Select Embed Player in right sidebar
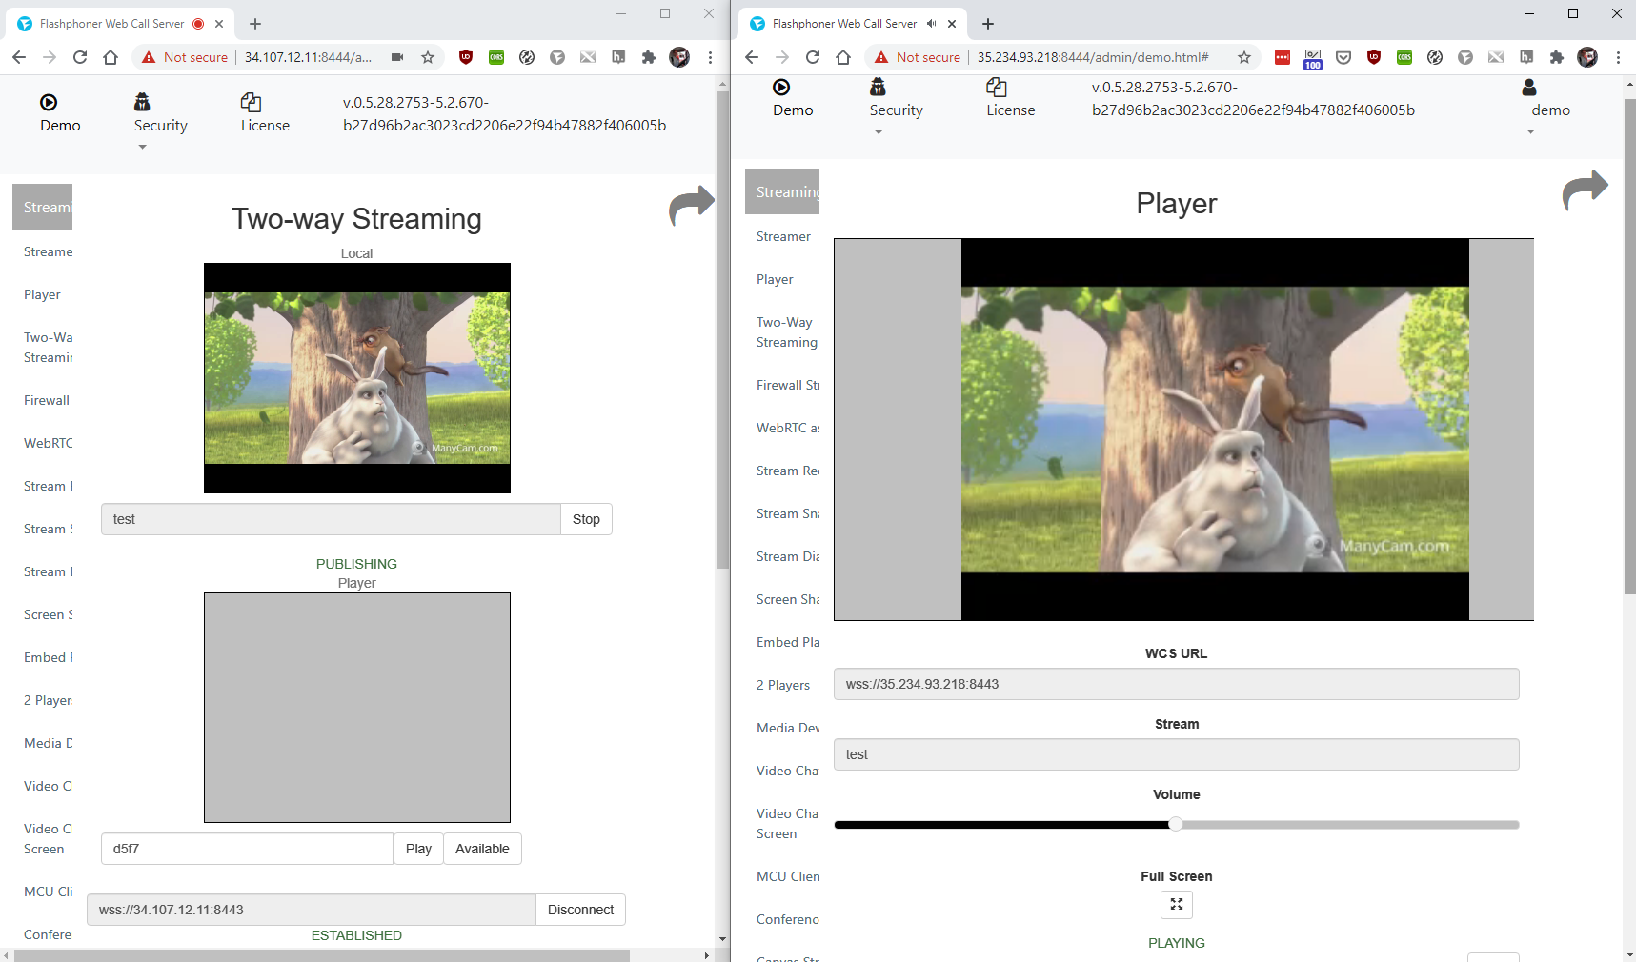 coord(787,642)
